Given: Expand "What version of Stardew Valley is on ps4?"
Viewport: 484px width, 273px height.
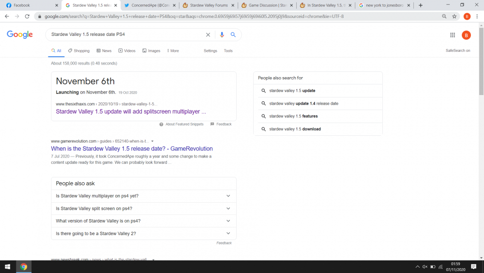Looking at the screenshot, I should coord(143,221).
